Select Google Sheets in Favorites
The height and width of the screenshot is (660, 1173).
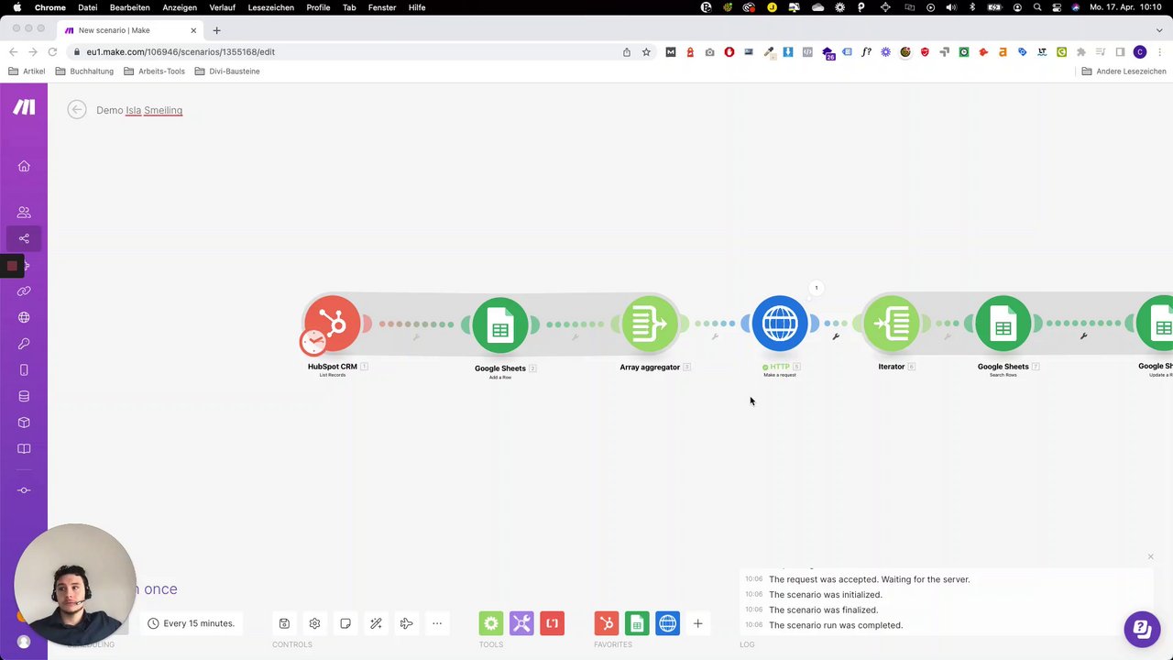pyautogui.click(x=637, y=623)
